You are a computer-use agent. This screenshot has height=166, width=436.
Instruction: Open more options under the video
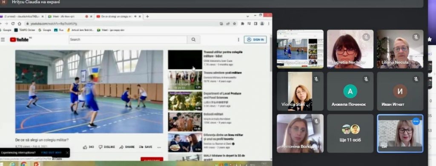pyautogui.click(x=159, y=147)
